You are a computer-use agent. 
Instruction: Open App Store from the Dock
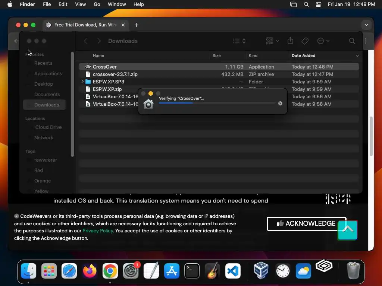[x=172, y=271]
